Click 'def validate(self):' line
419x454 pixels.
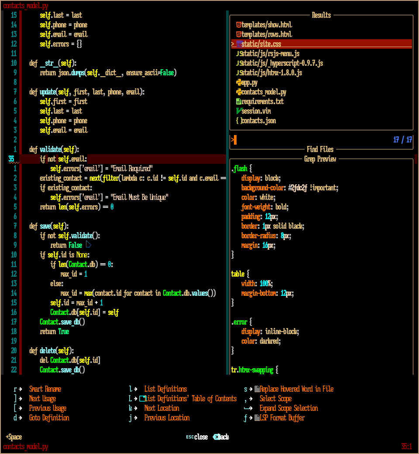point(54,149)
